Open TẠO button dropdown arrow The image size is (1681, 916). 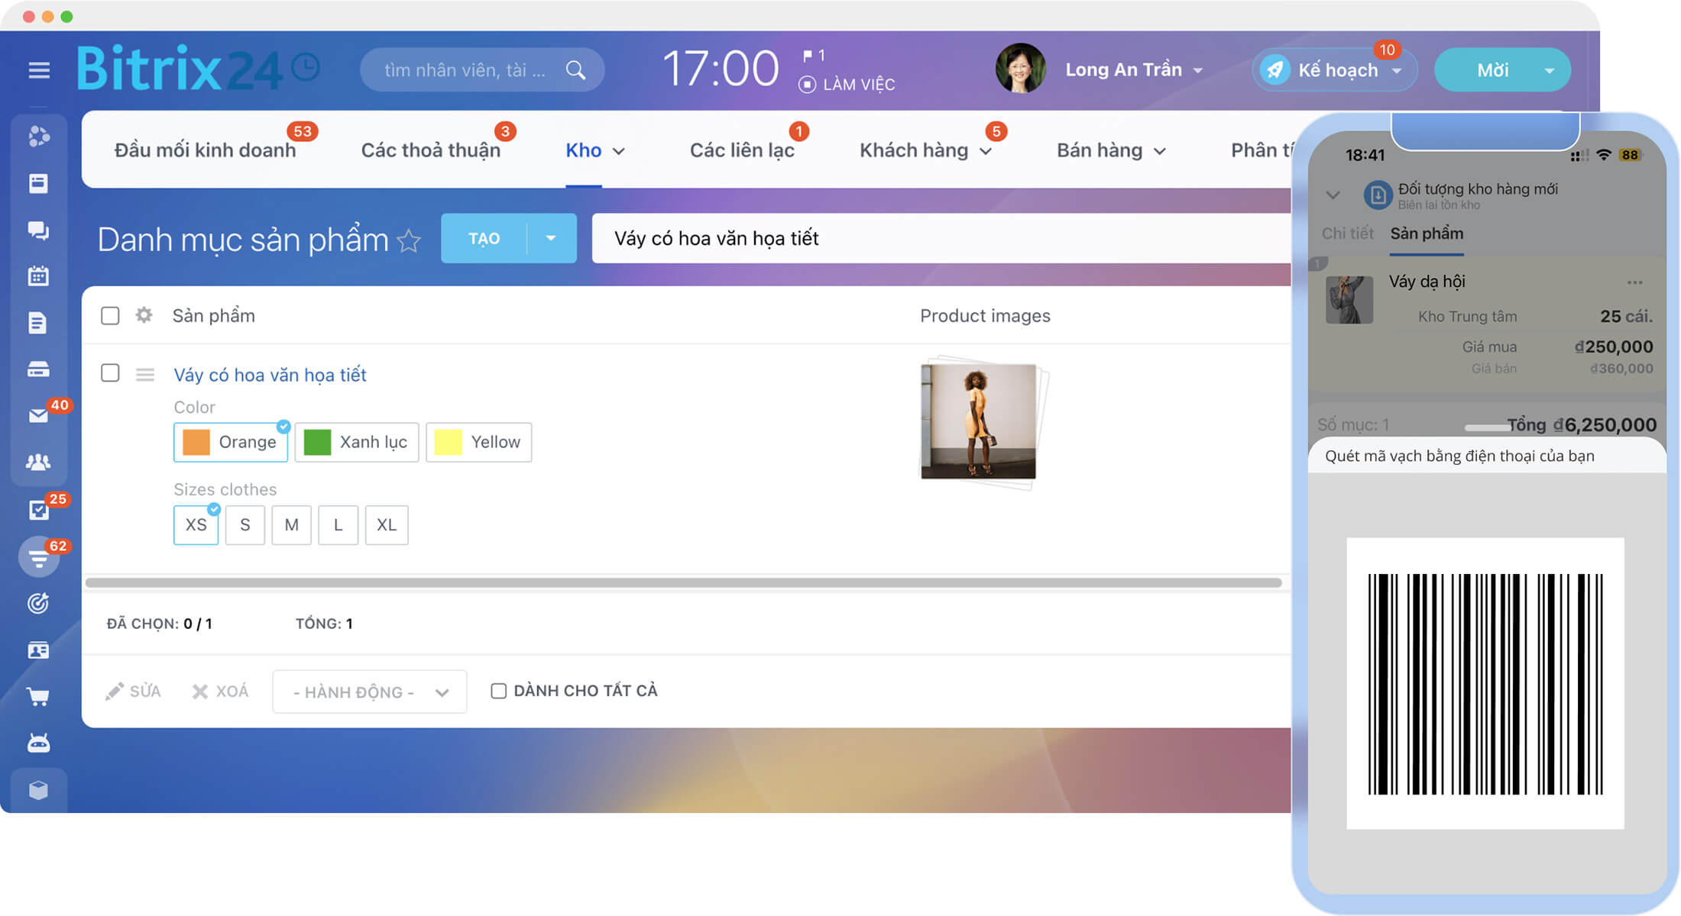pos(551,238)
